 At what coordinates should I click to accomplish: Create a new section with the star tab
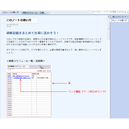point(47,13)
